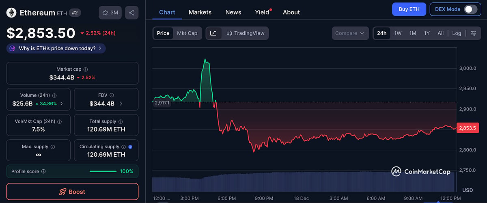Add Ethereum to watchlist star button
This screenshot has width=487, height=203.
click(110, 13)
